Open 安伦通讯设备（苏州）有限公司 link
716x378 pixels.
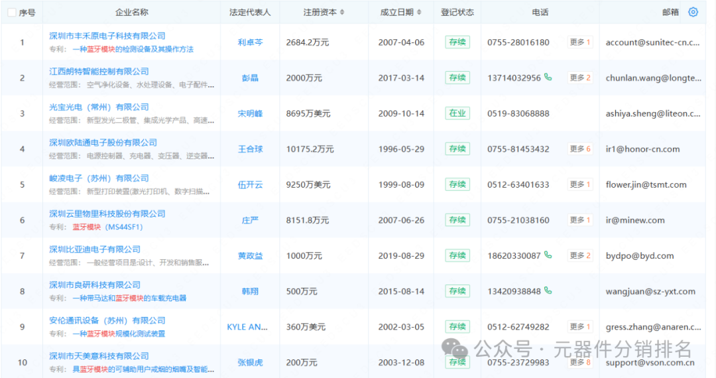(x=107, y=320)
